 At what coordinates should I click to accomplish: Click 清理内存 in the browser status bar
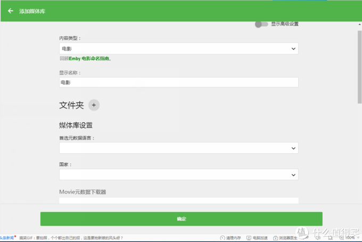tap(231, 238)
